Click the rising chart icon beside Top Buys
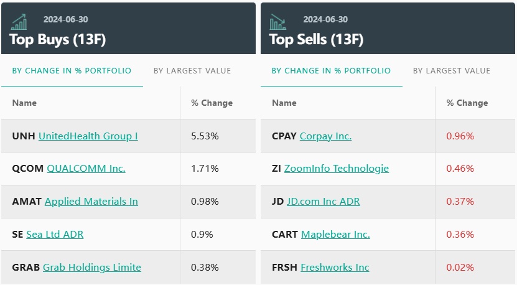The image size is (517, 285). (19, 22)
